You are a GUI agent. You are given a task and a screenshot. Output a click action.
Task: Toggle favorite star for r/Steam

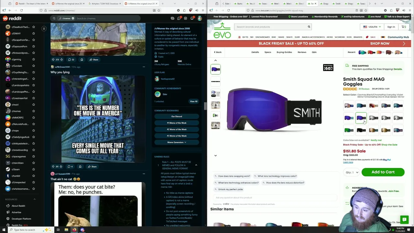34,169
